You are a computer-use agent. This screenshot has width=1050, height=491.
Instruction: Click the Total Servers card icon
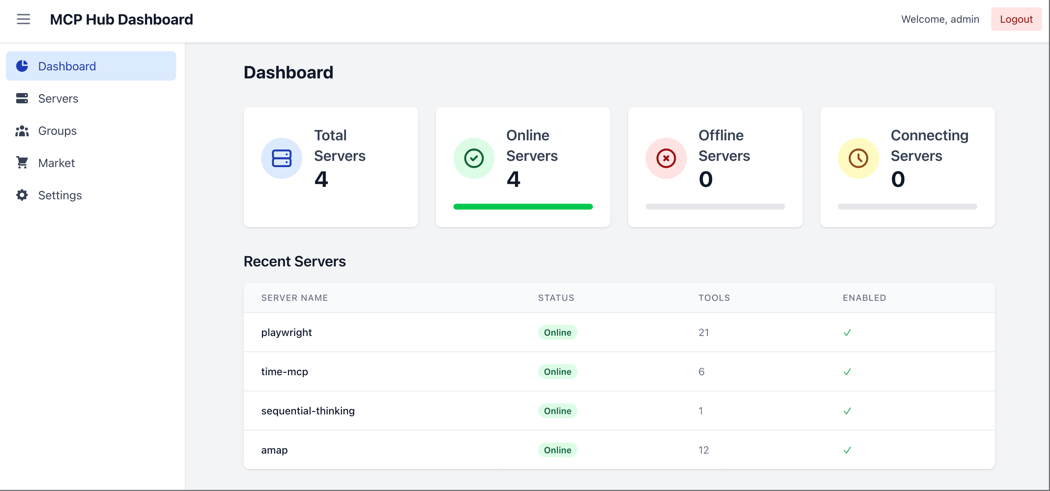[x=281, y=158]
